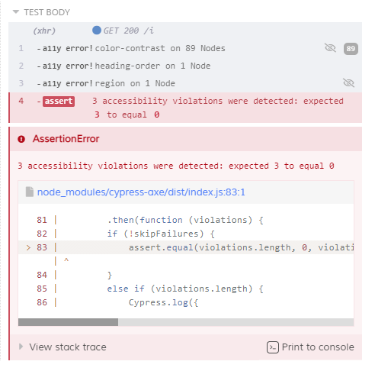This screenshot has height=371, width=375.
Task: Click the blue xhr status dot
Action: [97, 30]
